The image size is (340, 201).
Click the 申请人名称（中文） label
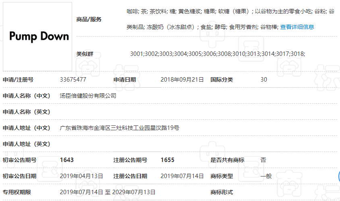27,96
